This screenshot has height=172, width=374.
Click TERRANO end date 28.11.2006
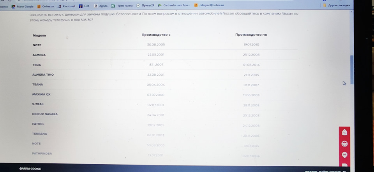tap(251, 136)
